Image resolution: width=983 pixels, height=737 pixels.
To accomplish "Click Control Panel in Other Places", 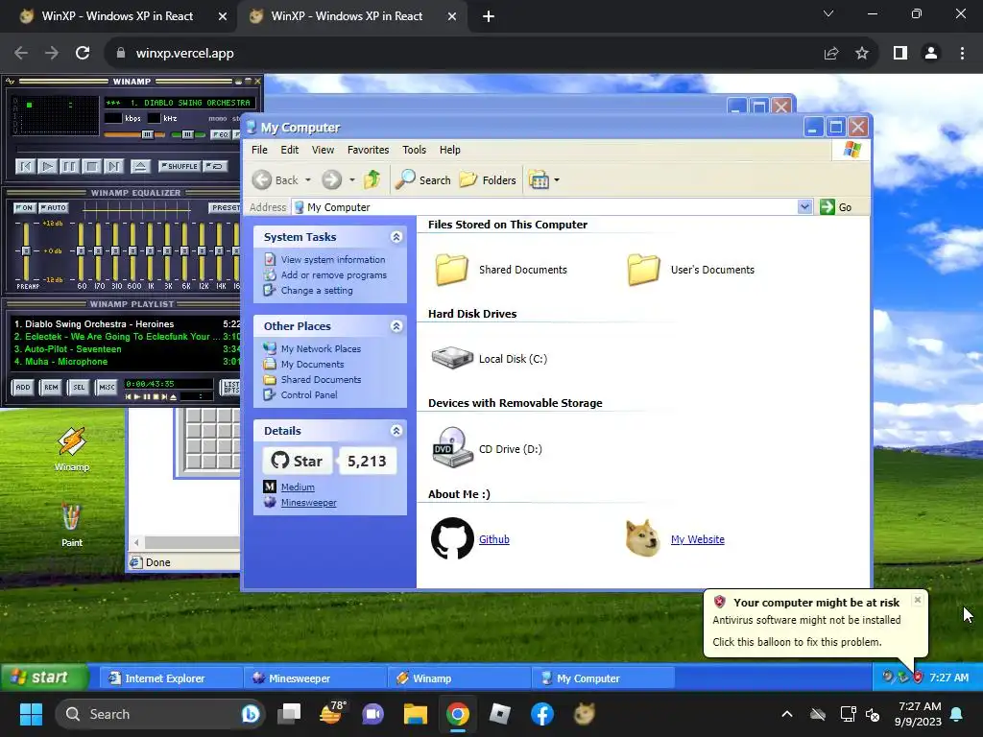I will click(x=309, y=394).
